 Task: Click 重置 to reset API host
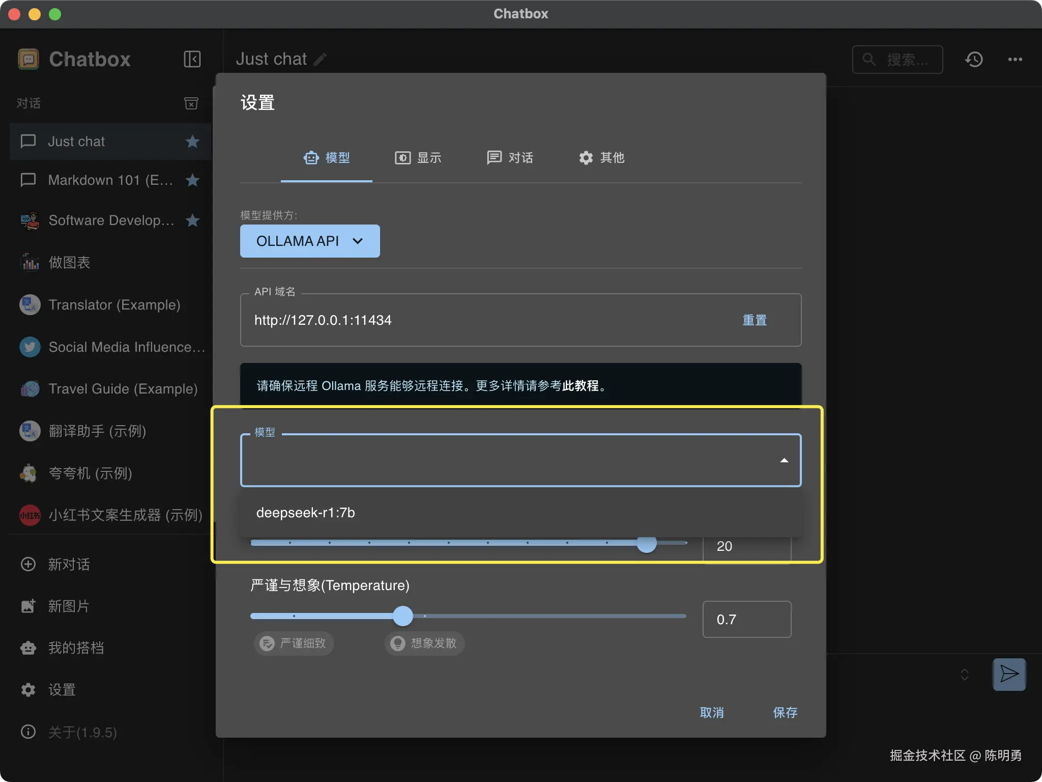(x=754, y=320)
